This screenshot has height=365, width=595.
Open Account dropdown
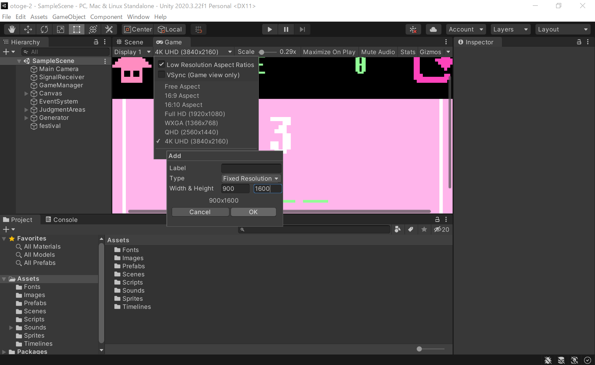pyautogui.click(x=466, y=29)
